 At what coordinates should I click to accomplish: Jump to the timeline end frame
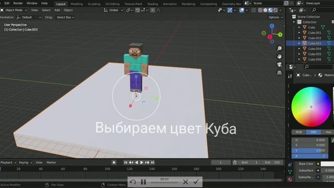click(152, 162)
